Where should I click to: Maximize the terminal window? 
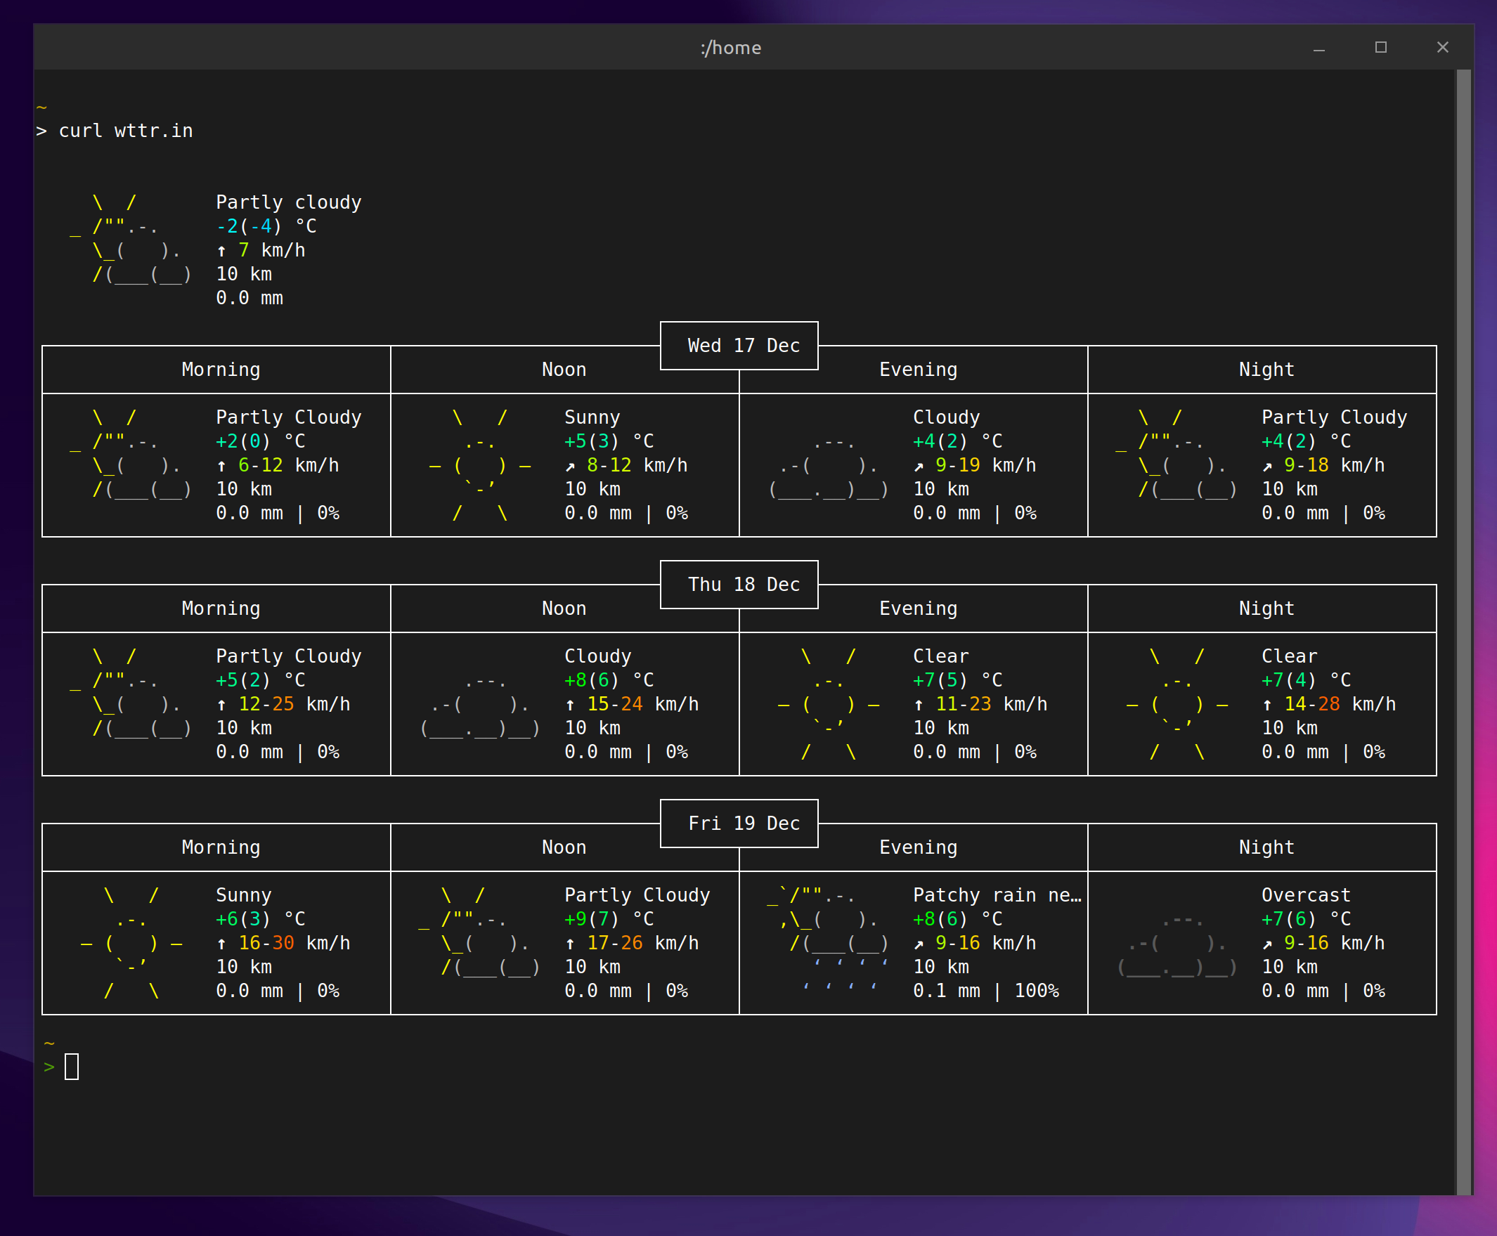click(1380, 47)
